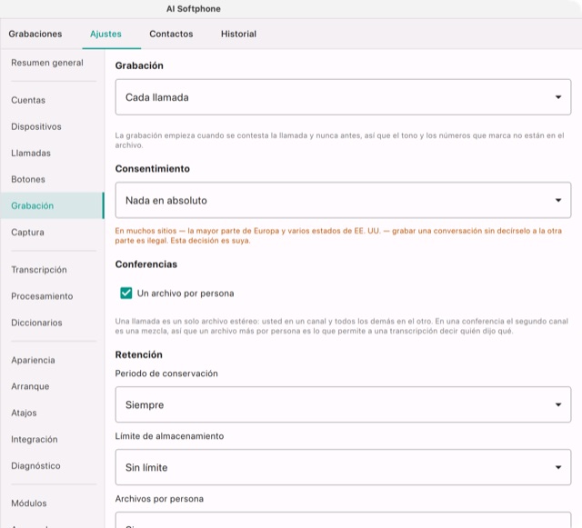Go to the Historial tab
The width and height of the screenshot is (582, 528).
(x=238, y=34)
